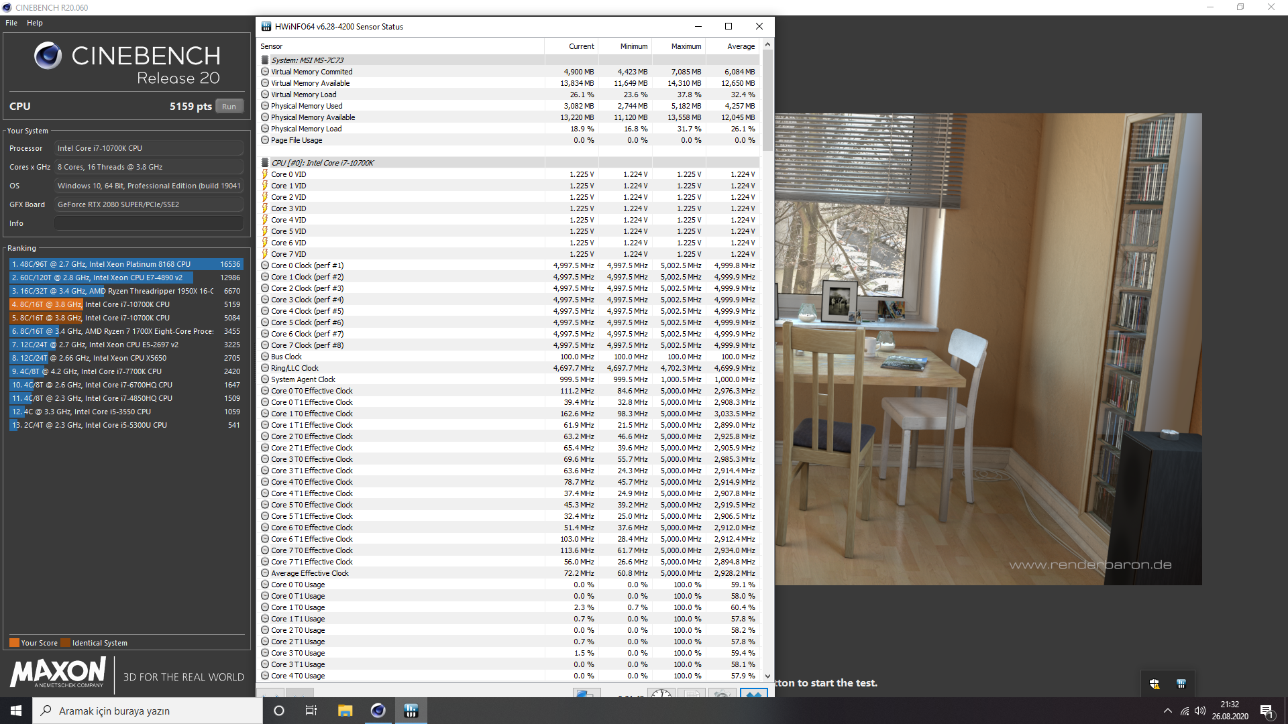Click the icon beside Core 0 T0 Usage
This screenshot has height=724, width=1288.
tap(265, 585)
